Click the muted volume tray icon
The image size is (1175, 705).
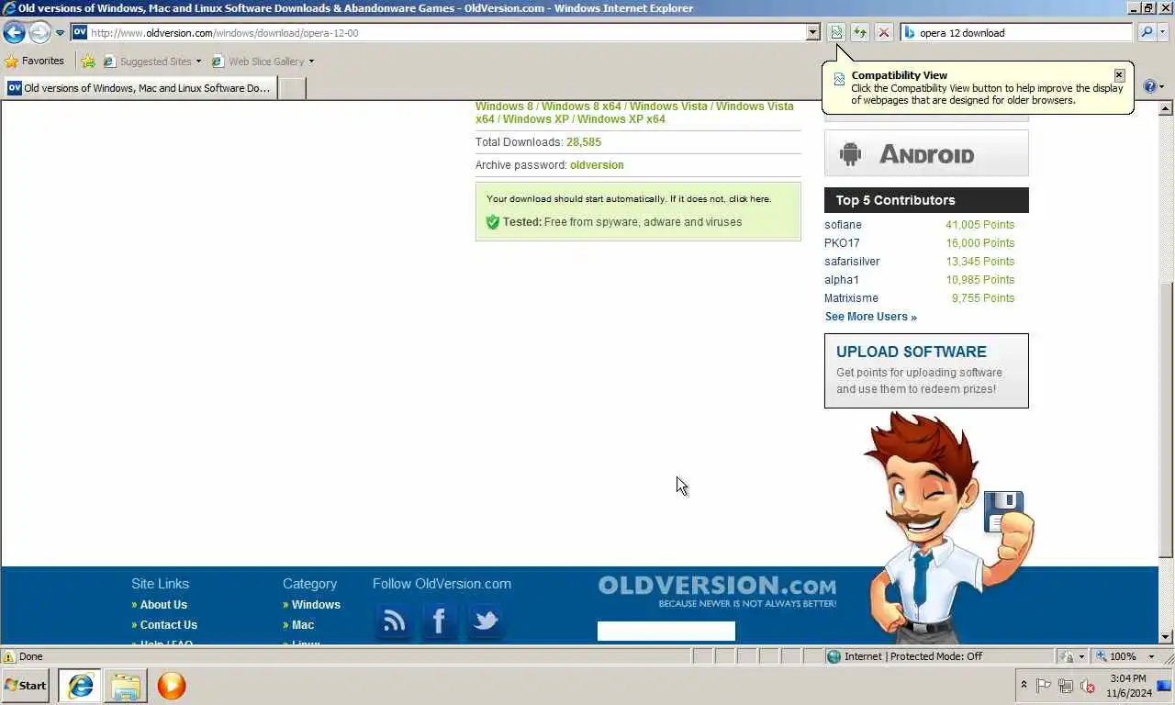point(1088,686)
